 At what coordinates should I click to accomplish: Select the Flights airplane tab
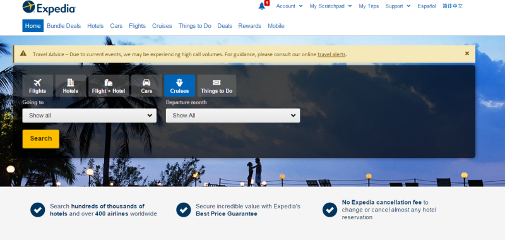pyautogui.click(x=38, y=86)
